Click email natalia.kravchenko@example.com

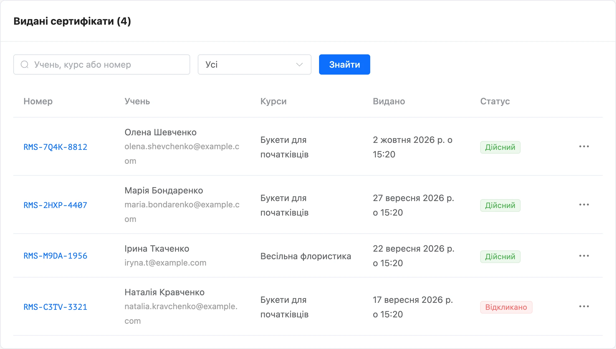[x=181, y=314]
